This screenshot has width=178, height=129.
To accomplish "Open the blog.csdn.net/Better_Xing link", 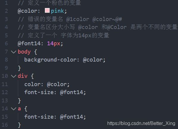I will point(141,123).
